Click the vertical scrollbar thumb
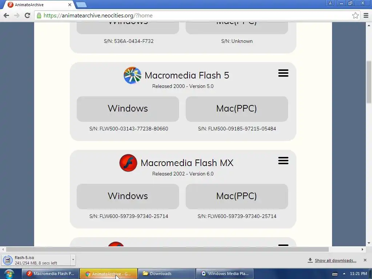372x279 pixels. (369, 82)
